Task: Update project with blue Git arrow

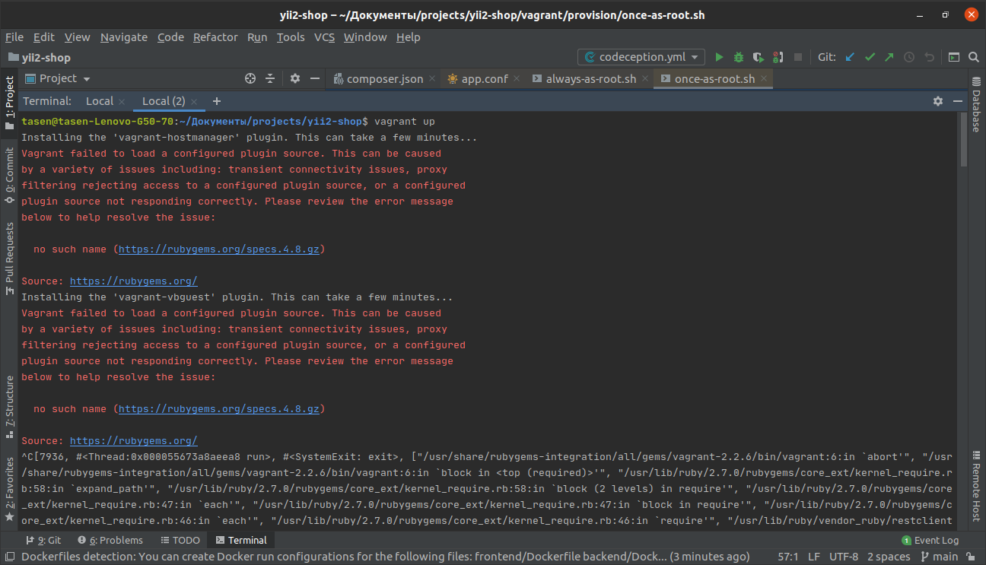Action: pos(850,57)
